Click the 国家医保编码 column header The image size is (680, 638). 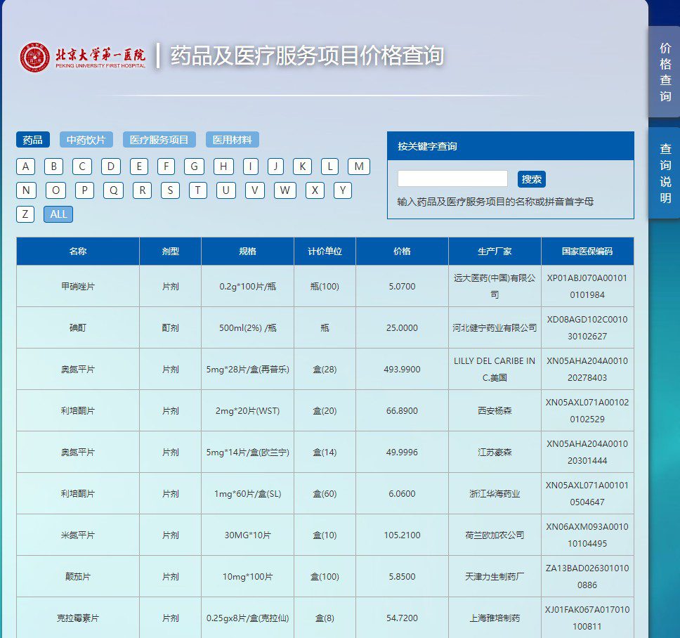pos(587,251)
